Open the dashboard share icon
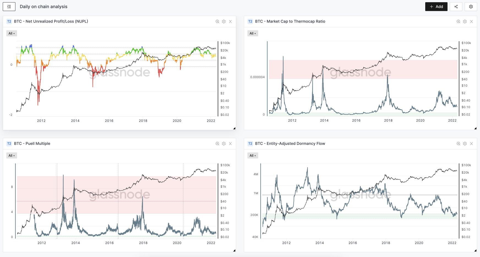The width and height of the screenshot is (480, 257). click(x=456, y=7)
